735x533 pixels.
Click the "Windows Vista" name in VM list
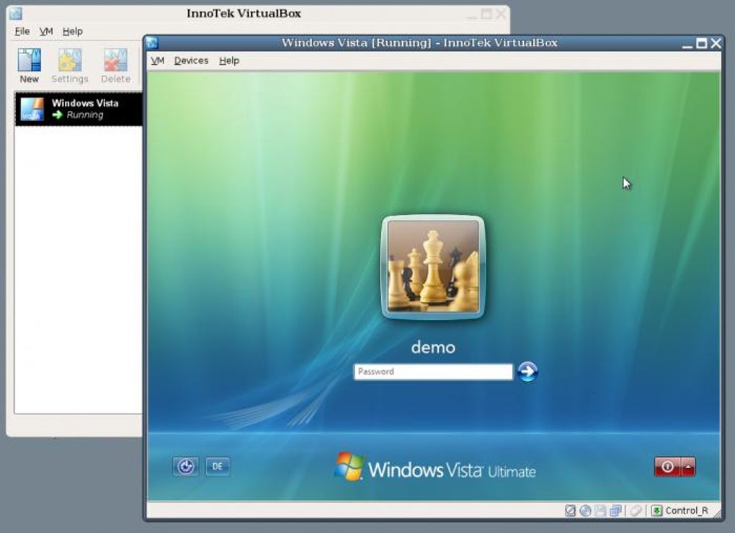(85, 103)
